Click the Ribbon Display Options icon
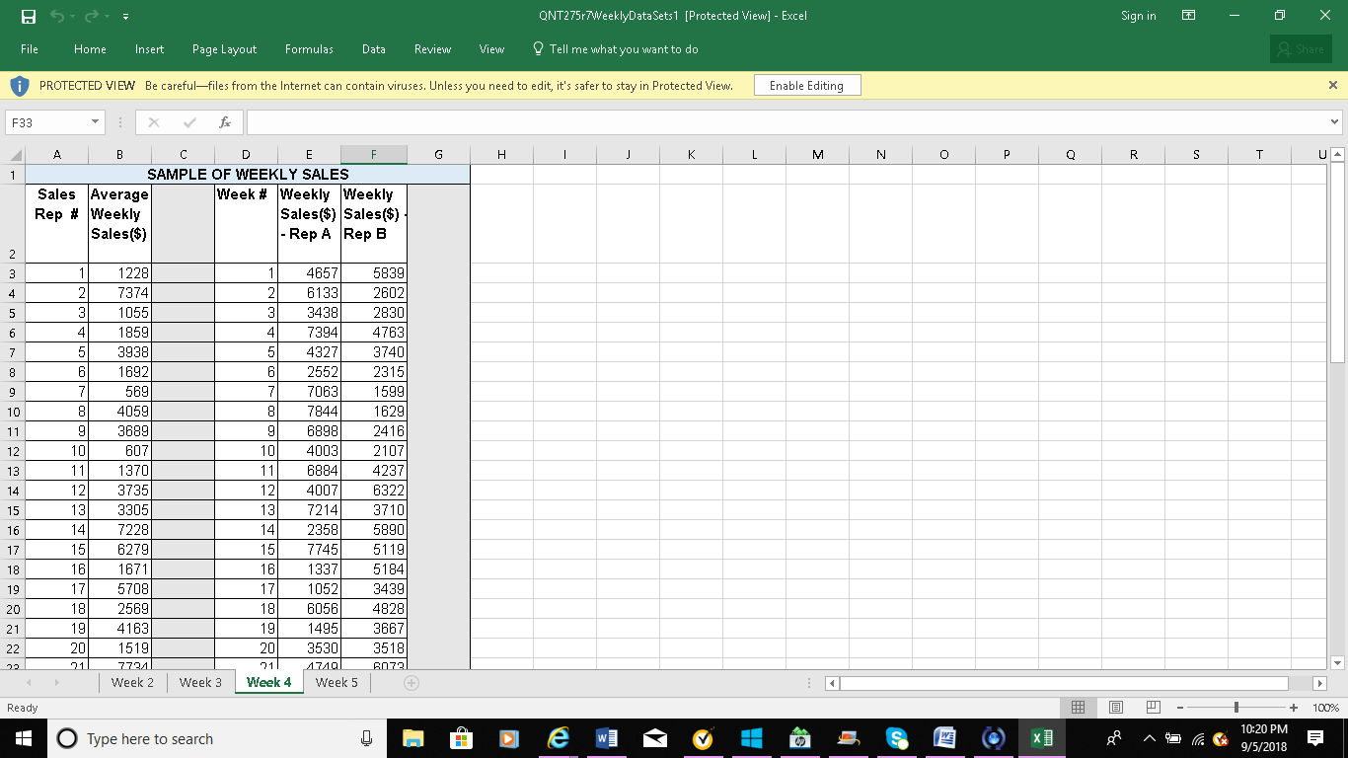This screenshot has width=1348, height=758. 1190,16
